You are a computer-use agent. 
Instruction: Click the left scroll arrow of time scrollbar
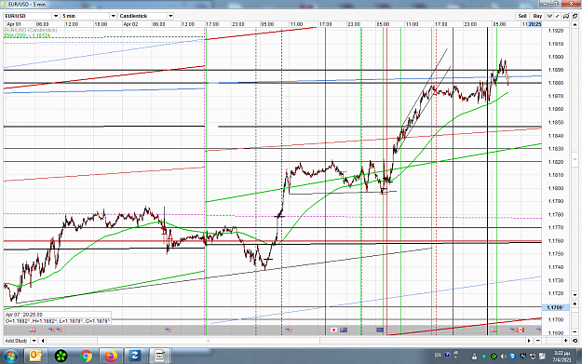(x=43, y=341)
